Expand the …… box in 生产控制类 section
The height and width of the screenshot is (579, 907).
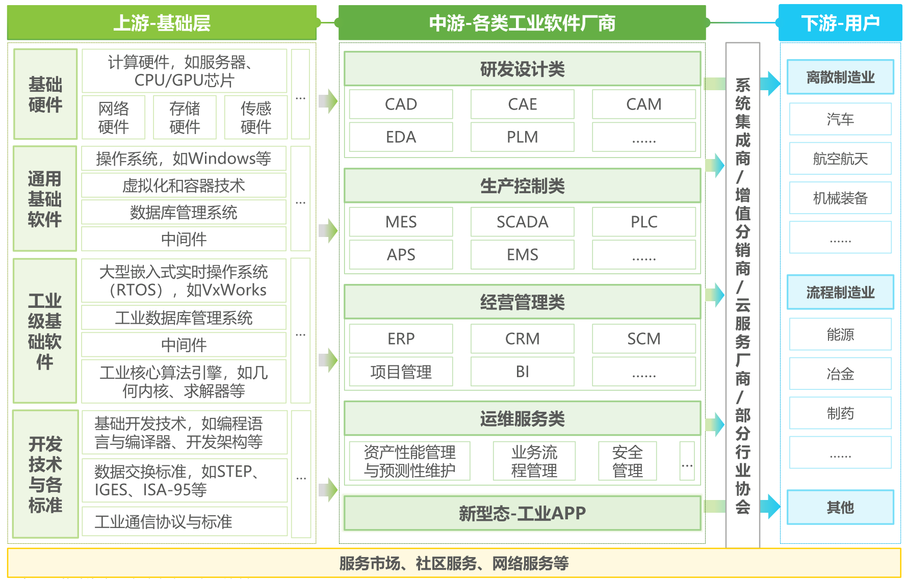click(x=643, y=255)
